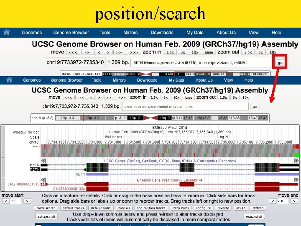Image resolution: width=301 pixels, height=226 pixels.
Task: Click the go button in the lower browser
Action: (x=255, y=107)
